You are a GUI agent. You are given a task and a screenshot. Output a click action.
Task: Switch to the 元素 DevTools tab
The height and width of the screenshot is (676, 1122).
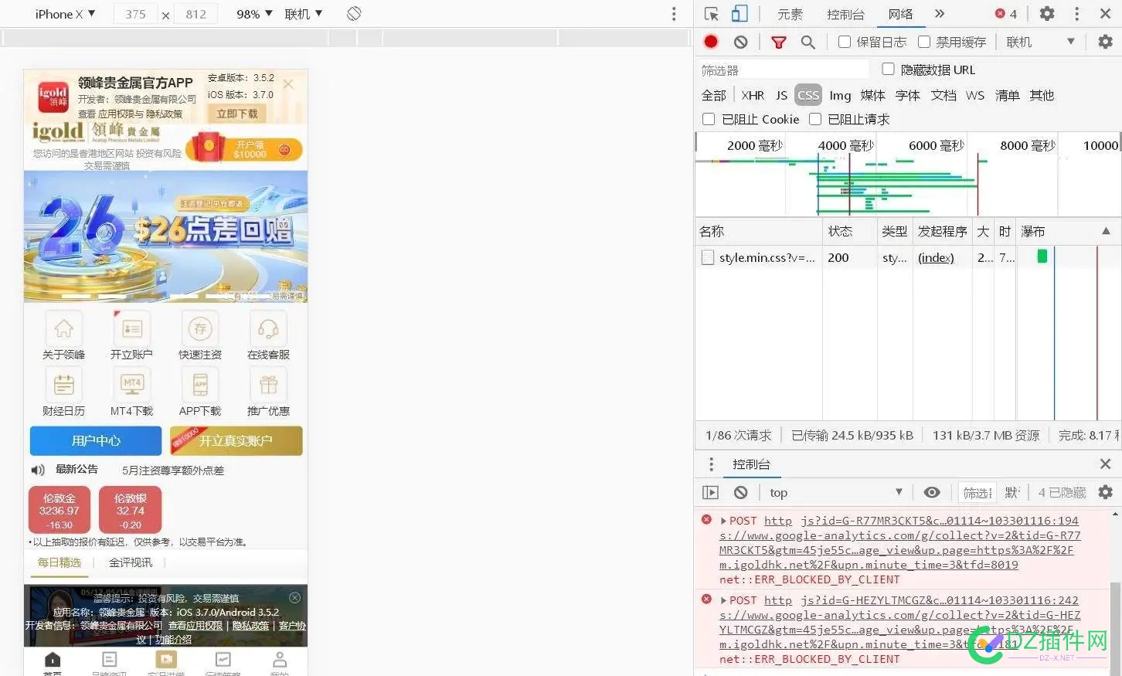[790, 13]
